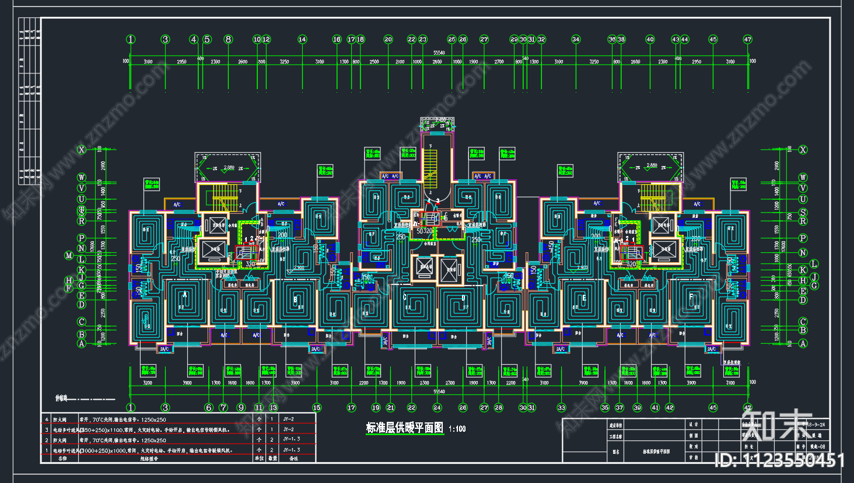Screen dimensions: 854x483
Task: Click grid axis bubble 14
Action: [302, 40]
